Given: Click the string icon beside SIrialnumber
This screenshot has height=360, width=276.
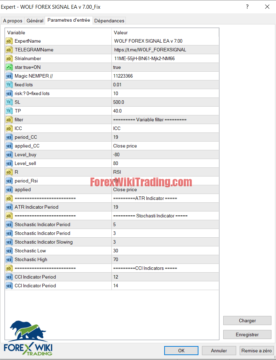Looking at the screenshot, I should click(9, 59).
